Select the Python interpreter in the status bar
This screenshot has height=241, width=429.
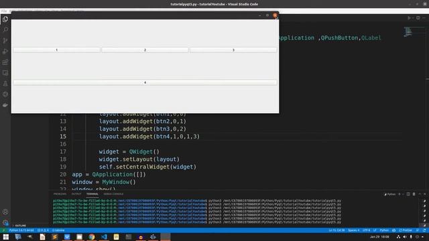(21, 230)
